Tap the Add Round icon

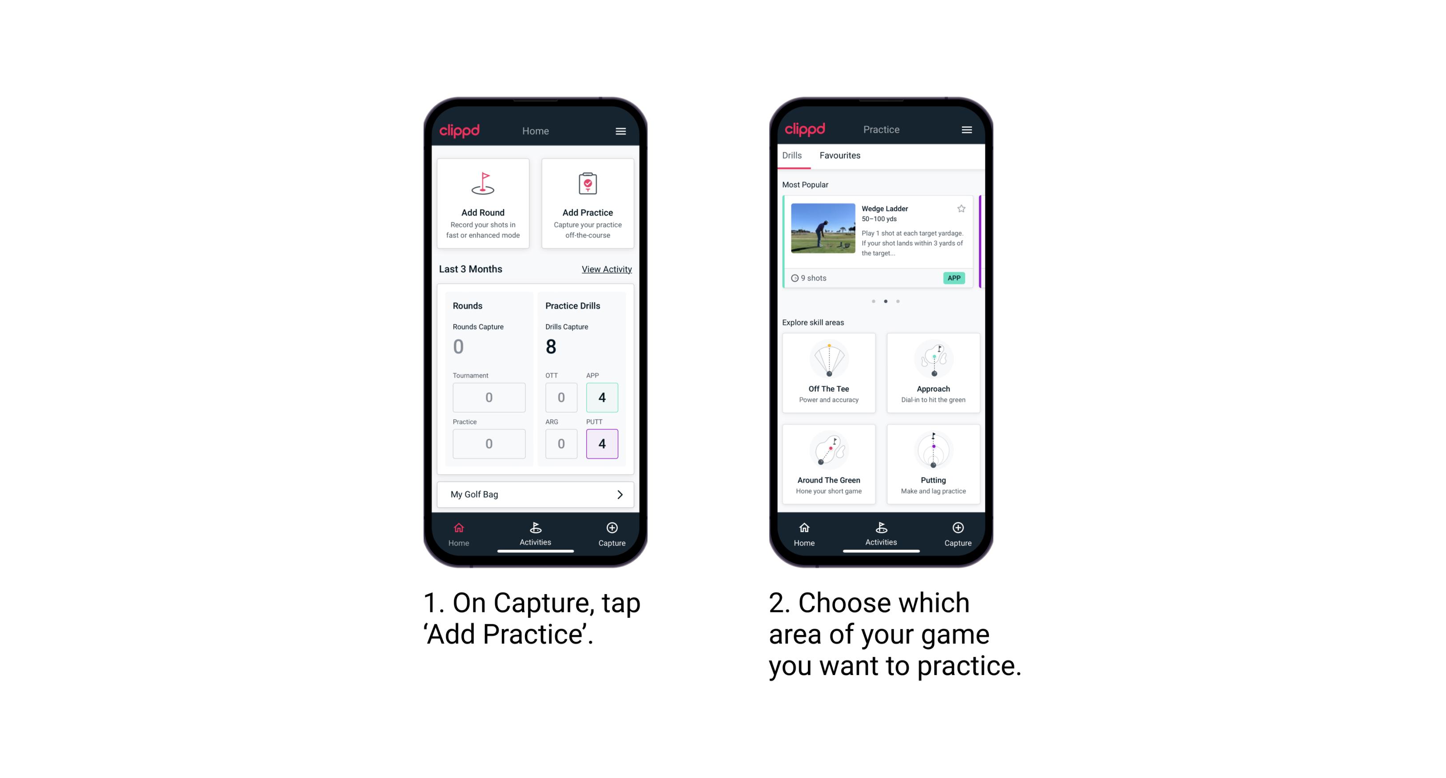tap(482, 190)
